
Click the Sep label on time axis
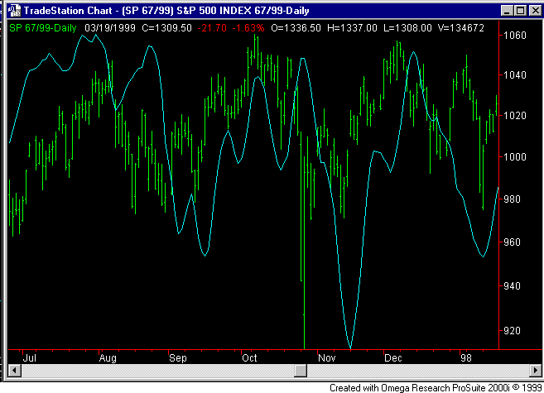(178, 358)
